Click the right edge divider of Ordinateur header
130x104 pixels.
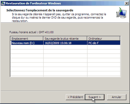[120, 39]
